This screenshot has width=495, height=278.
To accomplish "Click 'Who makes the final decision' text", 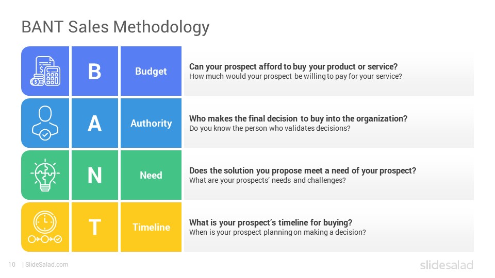I will (x=299, y=118).
